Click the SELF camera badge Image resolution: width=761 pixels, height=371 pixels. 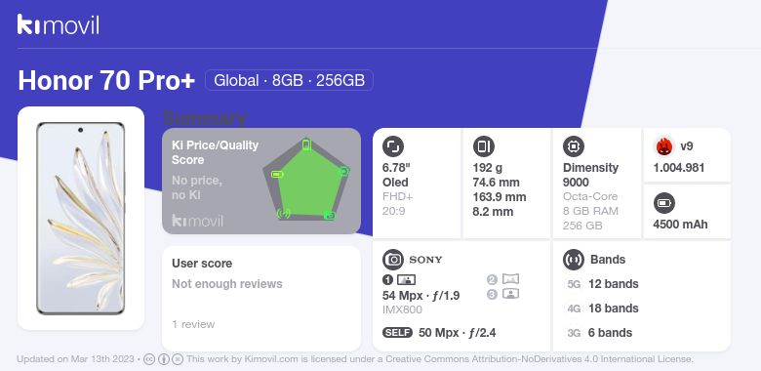[x=397, y=333]
